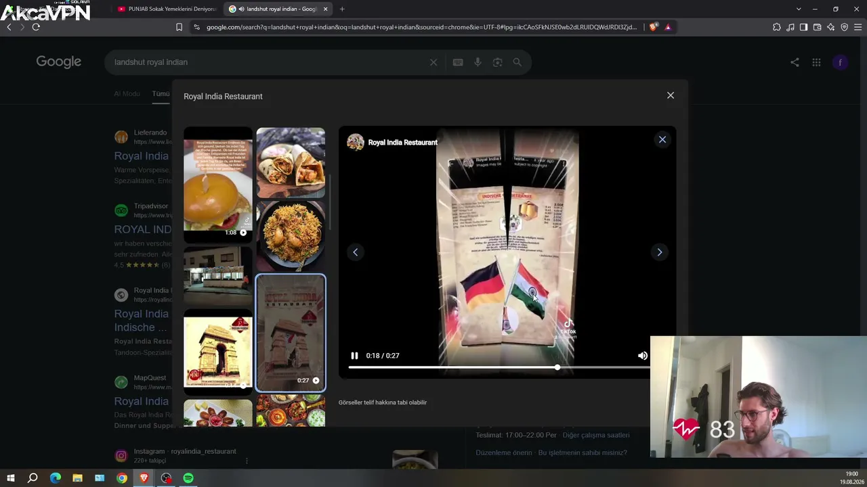
Task: Close the video viewer with its X
Action: (662, 139)
